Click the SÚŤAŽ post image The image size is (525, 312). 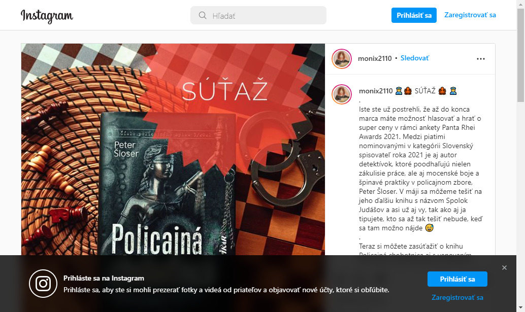click(x=173, y=150)
